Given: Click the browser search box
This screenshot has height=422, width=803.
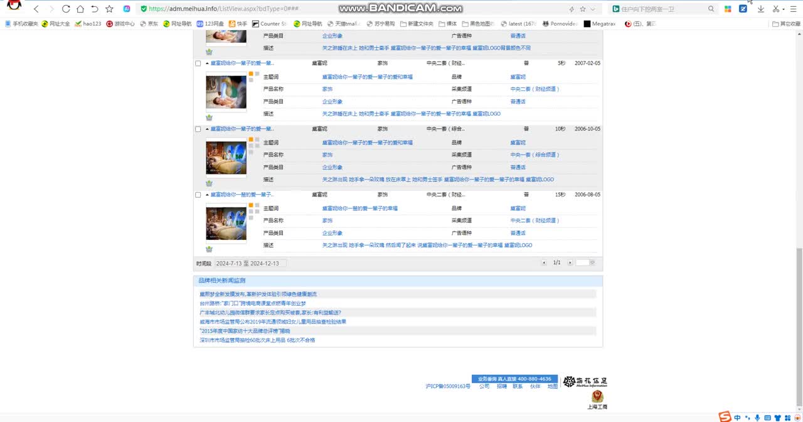Looking at the screenshot, I should point(664,9).
